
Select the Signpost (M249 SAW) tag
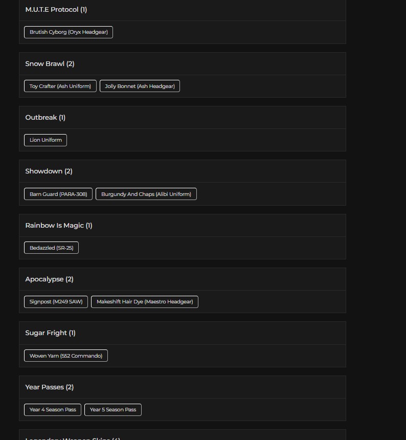[x=56, y=302]
